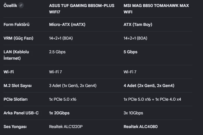Viewport: 203px width, 135px height.
Task: Click the VRM (Güç Fazı) row label
Action: click(19, 38)
